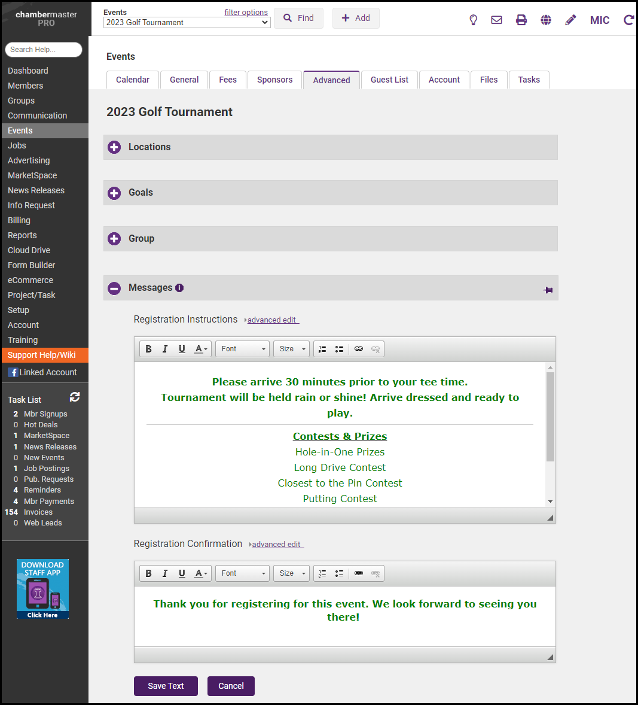Open the globe website icon

point(546,20)
